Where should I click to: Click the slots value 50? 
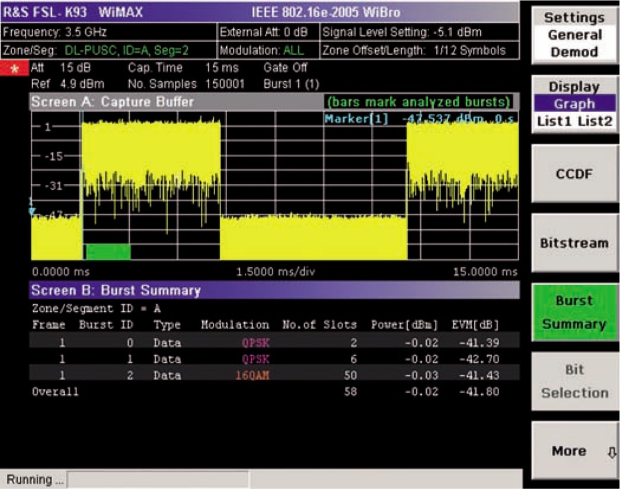[350, 375]
